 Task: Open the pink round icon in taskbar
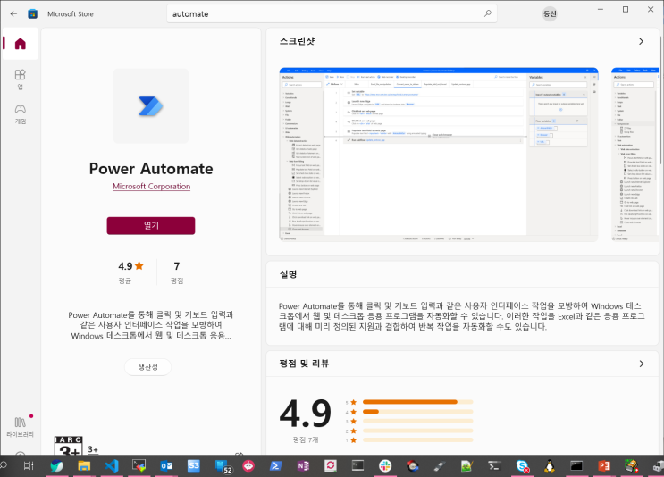click(x=248, y=466)
